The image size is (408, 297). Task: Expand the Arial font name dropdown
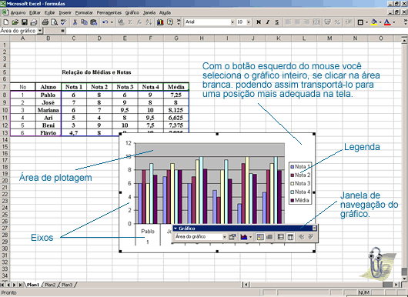[x=232, y=22]
